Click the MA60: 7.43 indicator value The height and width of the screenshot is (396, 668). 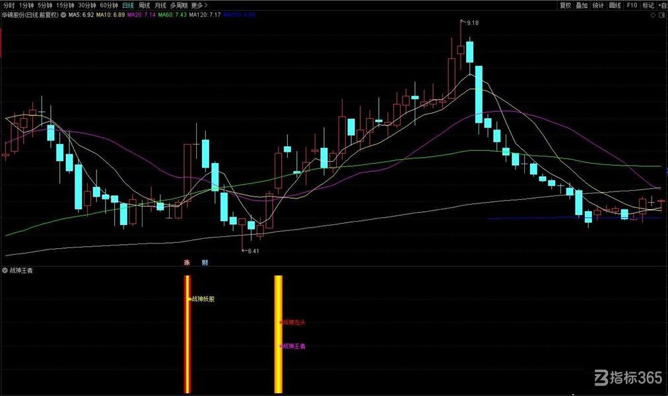(x=172, y=15)
